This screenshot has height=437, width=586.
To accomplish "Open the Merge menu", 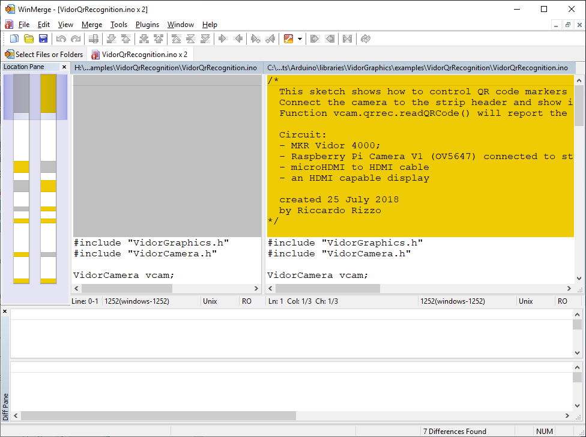I will pyautogui.click(x=92, y=25).
